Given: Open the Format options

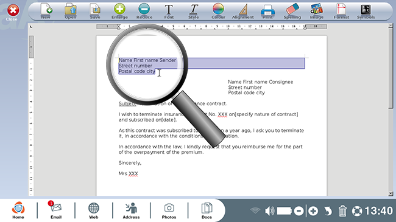Looking at the screenshot, I should (341, 11).
